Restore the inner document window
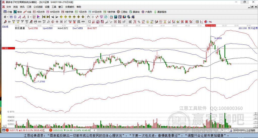Viewport: 258px width, 138px height. point(252,7)
